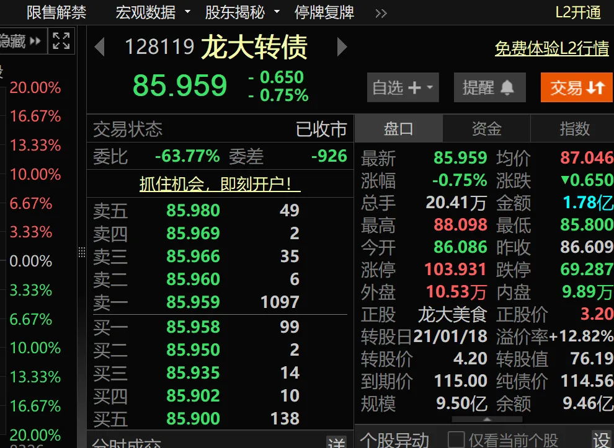Click the 涨停 value 103.931
Image resolution: width=614 pixels, height=448 pixels.
point(455,269)
